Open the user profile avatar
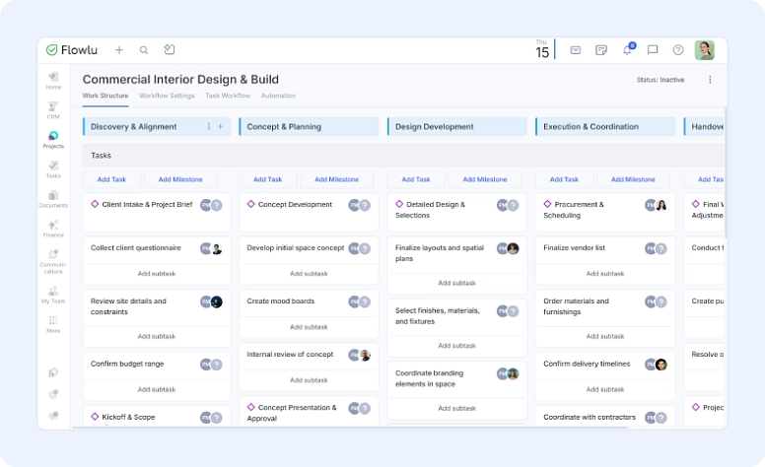Viewport: 765px width, 467px height. click(704, 49)
